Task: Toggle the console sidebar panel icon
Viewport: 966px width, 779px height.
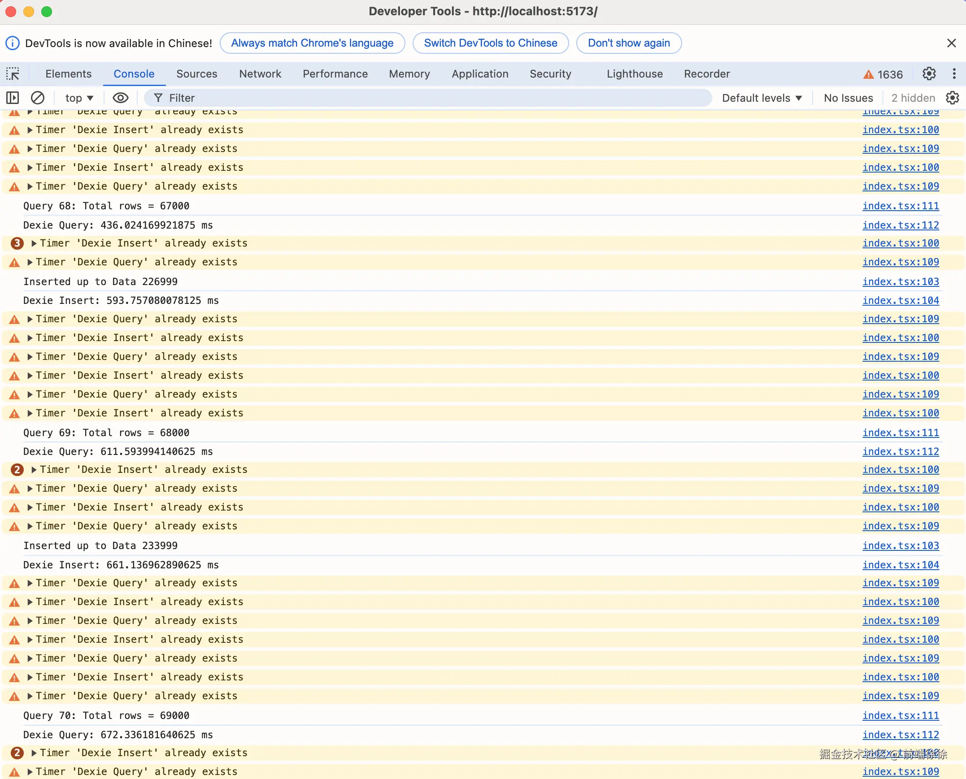Action: coord(13,98)
